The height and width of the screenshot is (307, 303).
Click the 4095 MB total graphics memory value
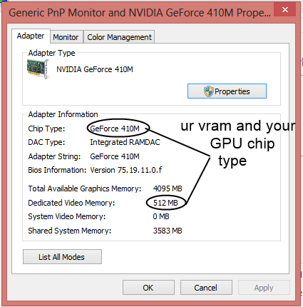tap(168, 188)
